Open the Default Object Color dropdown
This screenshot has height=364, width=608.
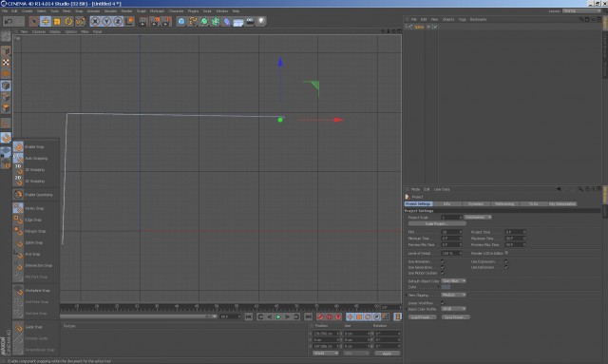pyautogui.click(x=453, y=281)
